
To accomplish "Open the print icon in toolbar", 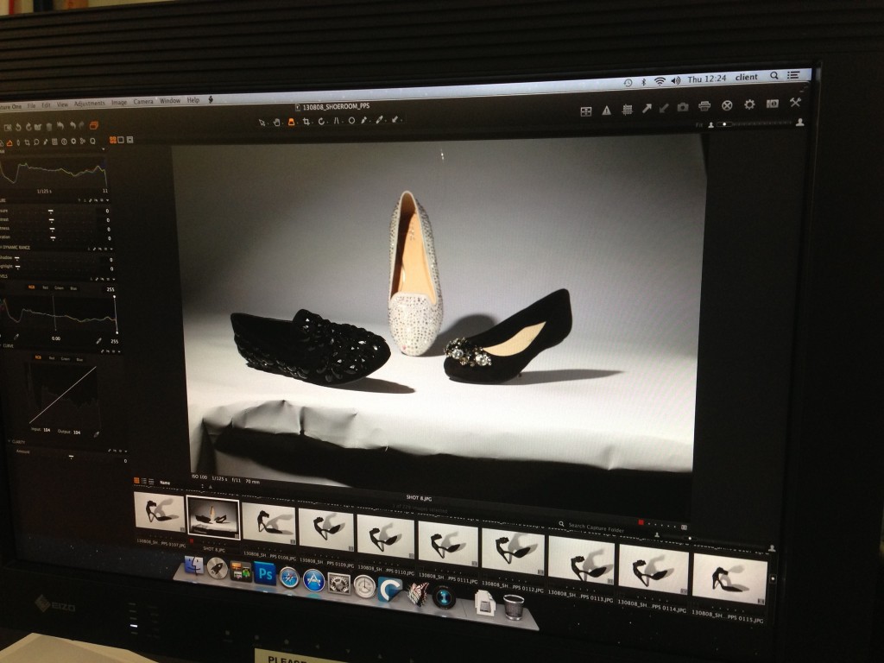I will tap(704, 106).
